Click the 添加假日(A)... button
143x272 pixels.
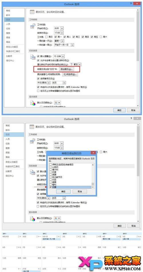[x=66, y=69]
